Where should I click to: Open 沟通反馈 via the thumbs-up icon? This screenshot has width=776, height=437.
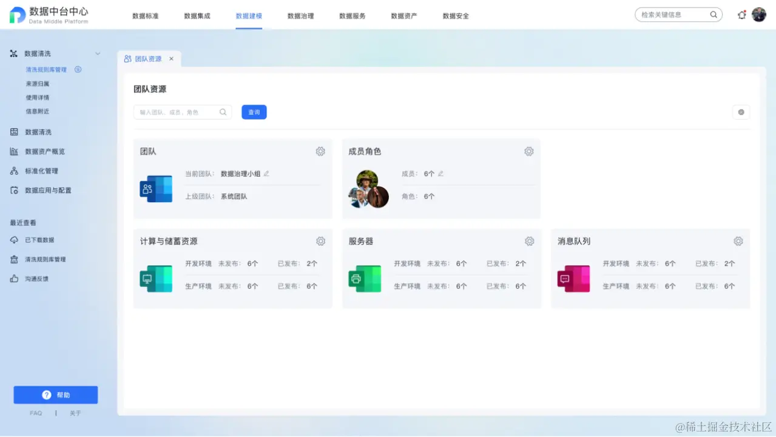[13, 278]
